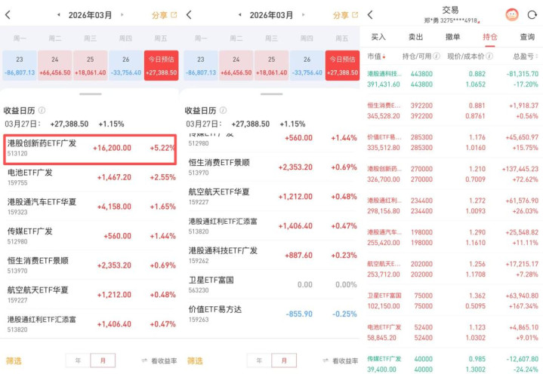Open 恒生消费ETF景顺 row on middle screen
The width and height of the screenshot is (543, 374).
pyautogui.click(x=272, y=167)
